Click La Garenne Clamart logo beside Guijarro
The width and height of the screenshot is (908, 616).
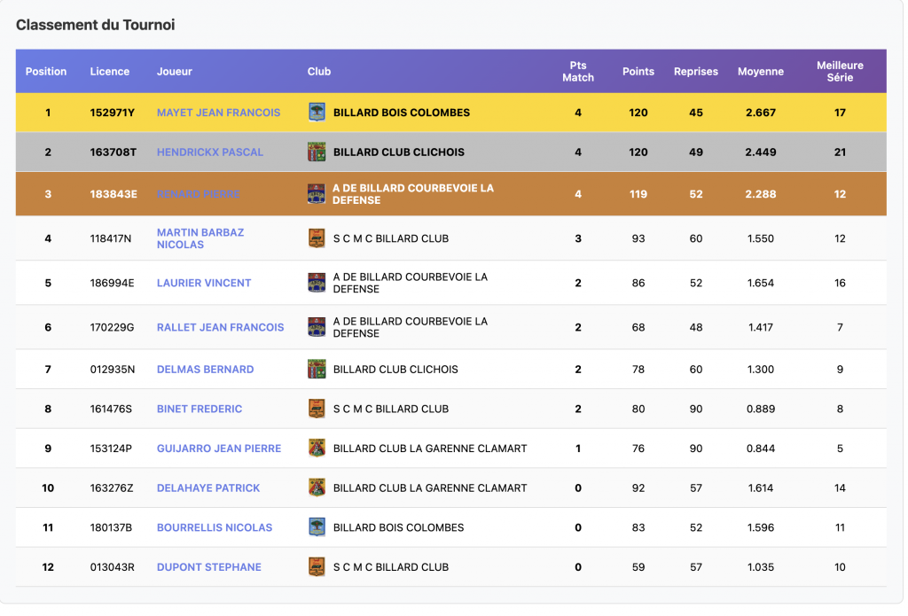tap(317, 448)
